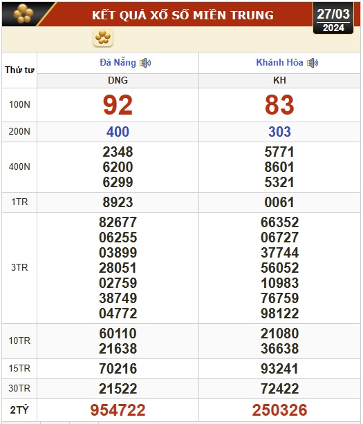Click the 15TR number 70216

pos(118,369)
